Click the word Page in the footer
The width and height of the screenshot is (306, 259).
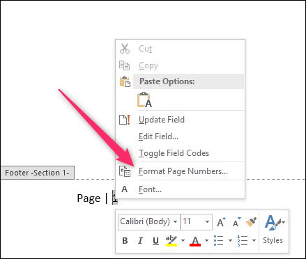89,198
